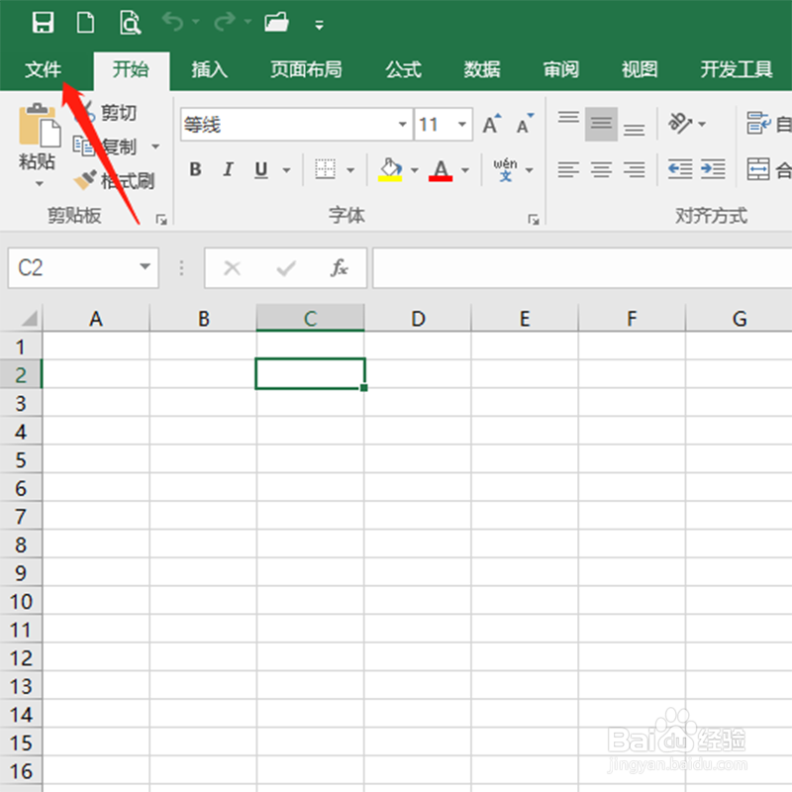Select row 10 header
Image resolution: width=792 pixels, height=792 pixels.
coord(21,601)
